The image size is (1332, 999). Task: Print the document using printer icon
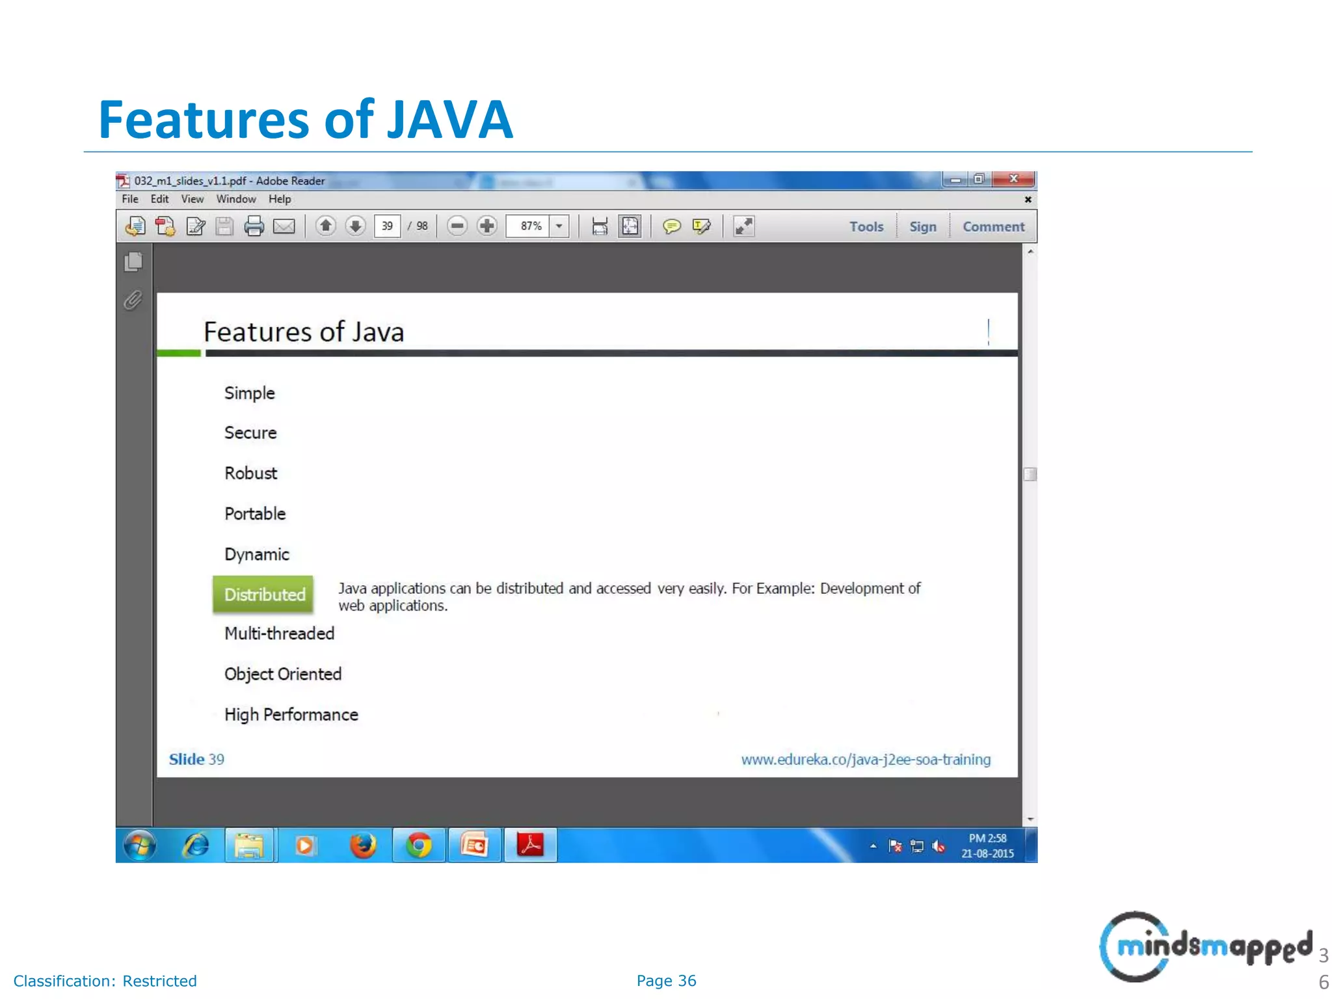[x=254, y=226]
